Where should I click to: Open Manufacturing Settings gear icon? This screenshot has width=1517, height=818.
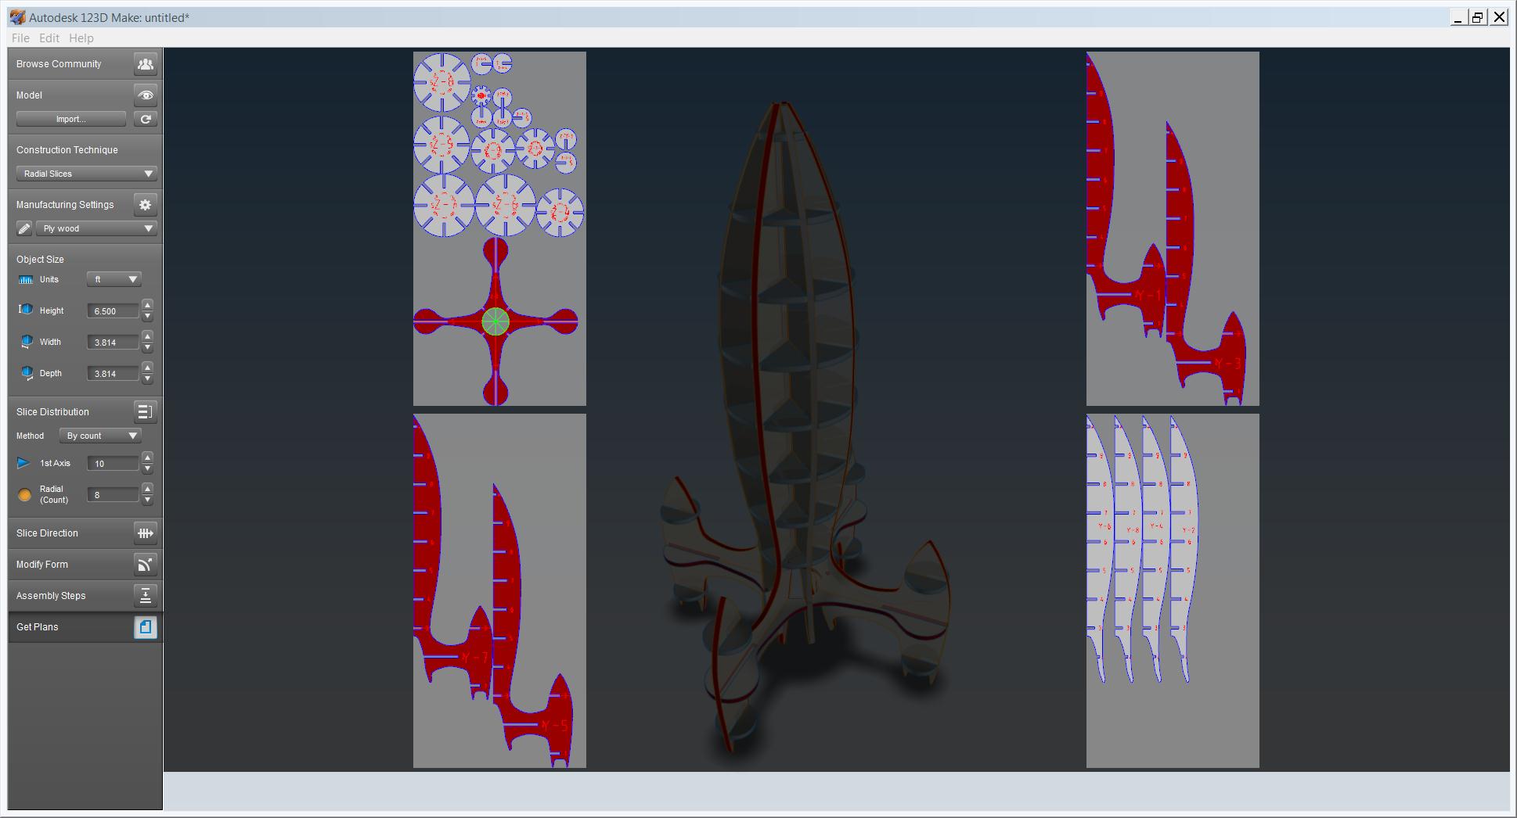click(x=145, y=205)
